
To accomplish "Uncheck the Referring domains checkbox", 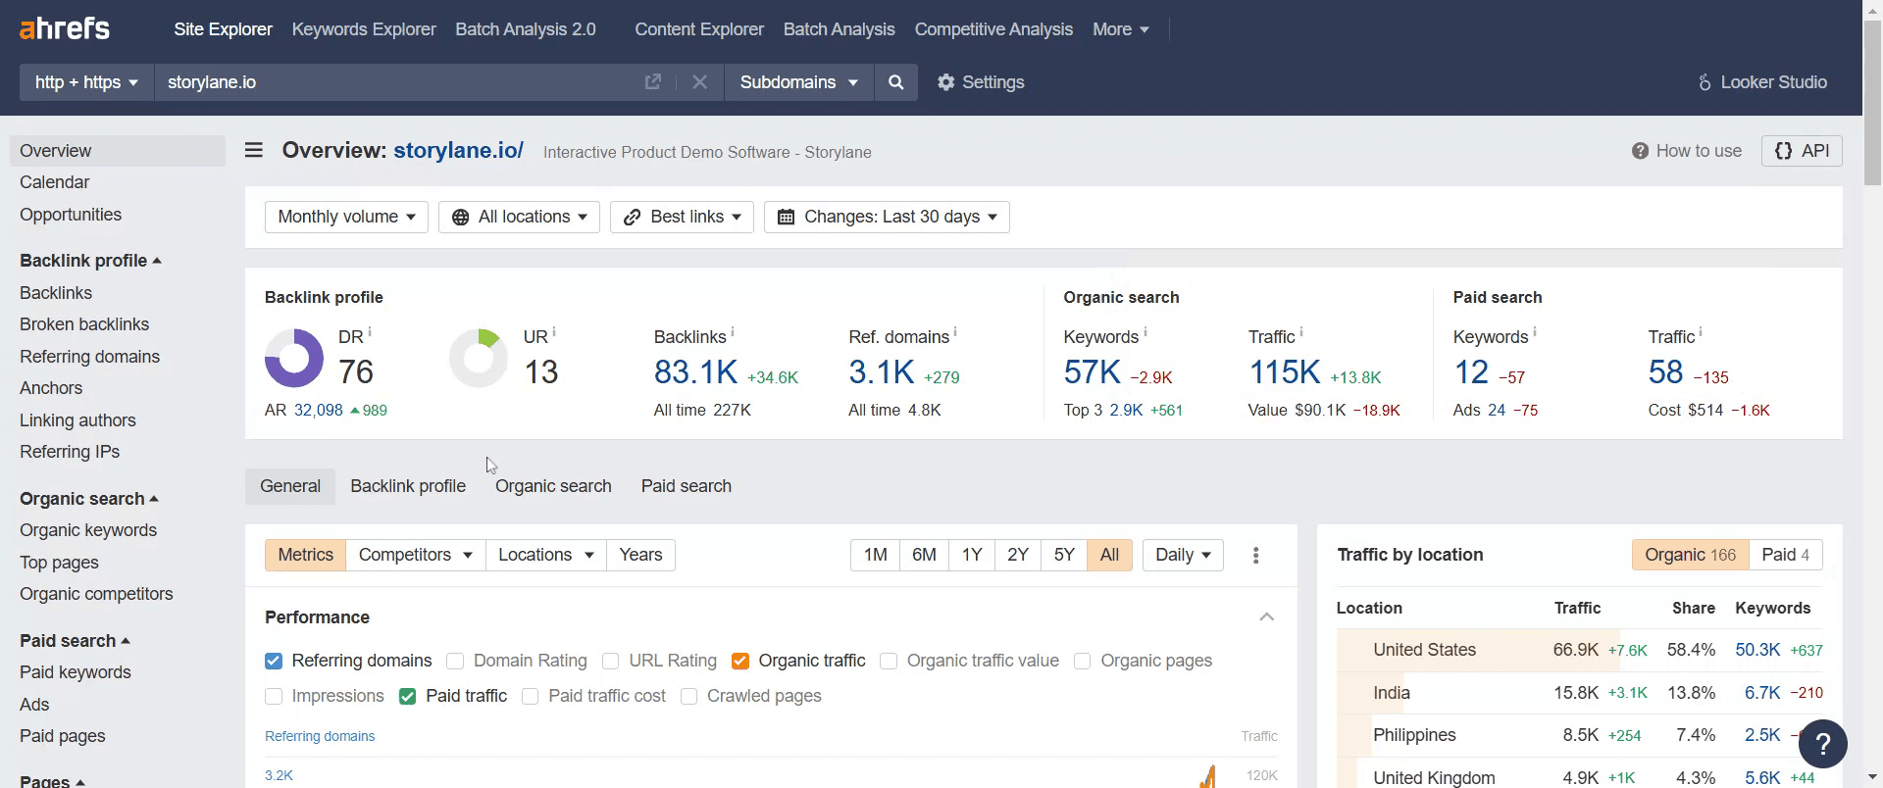I will pos(274,661).
